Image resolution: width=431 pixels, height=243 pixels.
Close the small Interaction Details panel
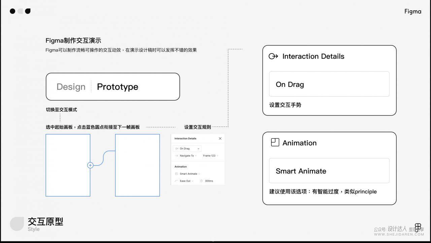point(220,138)
